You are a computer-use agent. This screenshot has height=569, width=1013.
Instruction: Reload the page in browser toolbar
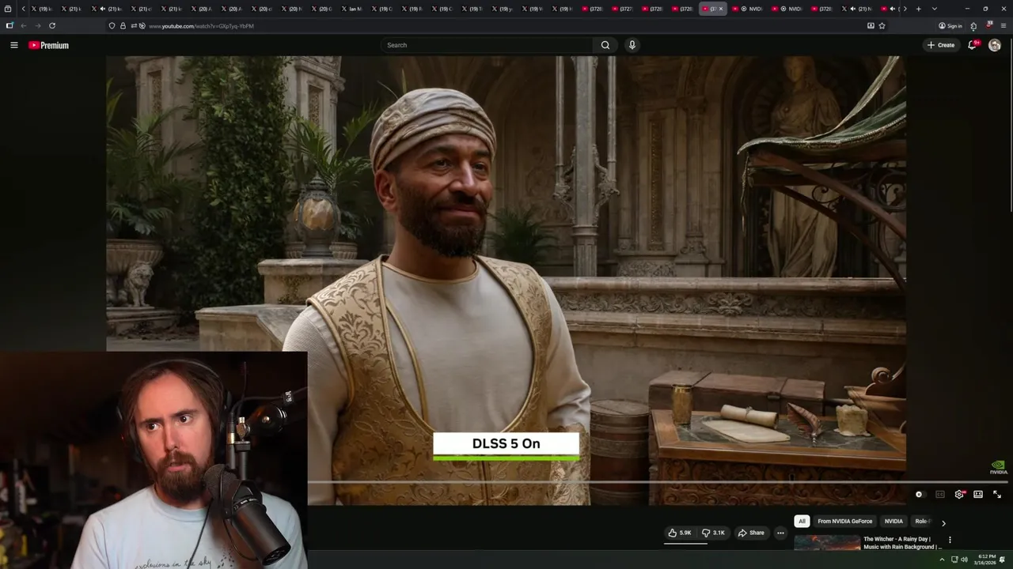(52, 26)
